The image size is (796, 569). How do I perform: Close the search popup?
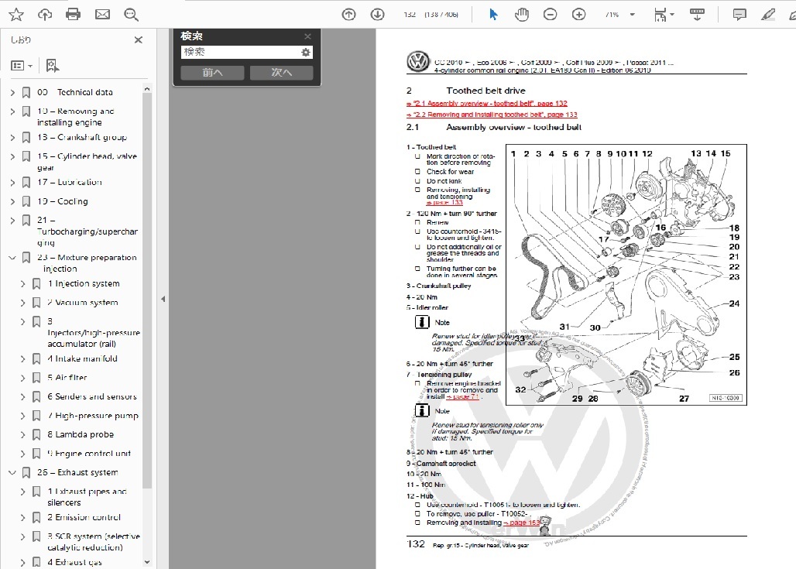[x=307, y=36]
